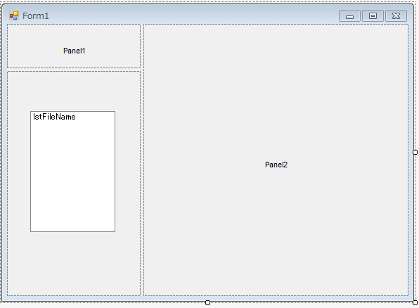Minimize the Form1 designer window
This screenshot has width=419, height=308.
tap(349, 16)
